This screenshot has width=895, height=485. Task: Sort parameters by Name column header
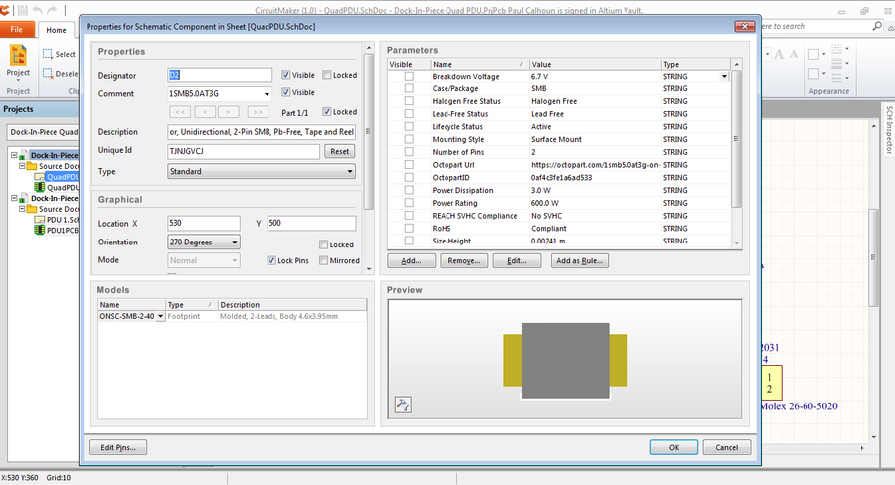click(479, 64)
